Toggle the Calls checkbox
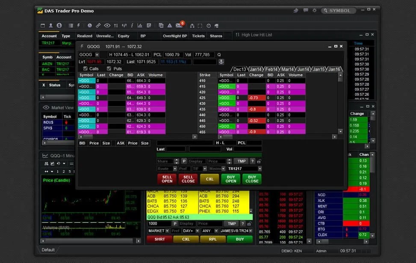 [x=86, y=68]
